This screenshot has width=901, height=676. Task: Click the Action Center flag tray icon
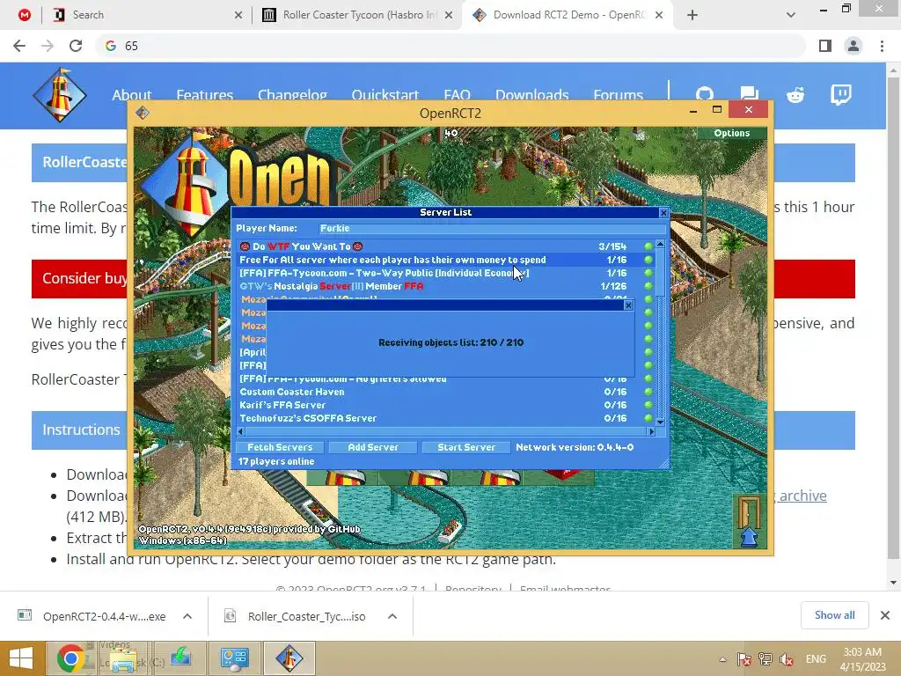744,659
